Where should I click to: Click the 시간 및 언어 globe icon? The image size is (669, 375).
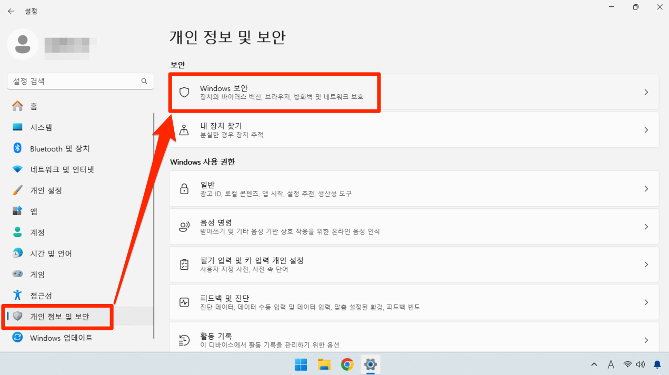17,254
